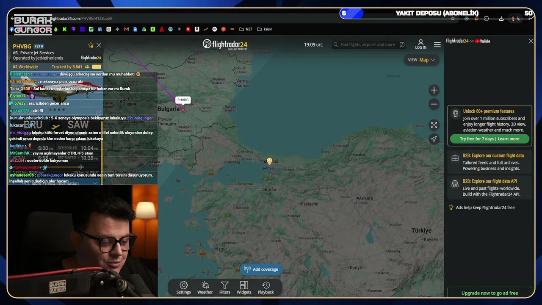Open the Widgets panel
The image size is (542, 305).
coord(244,288)
